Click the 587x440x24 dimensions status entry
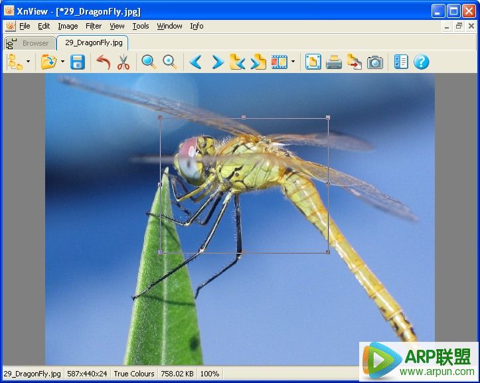The width and height of the screenshot is (480, 383). (87, 374)
